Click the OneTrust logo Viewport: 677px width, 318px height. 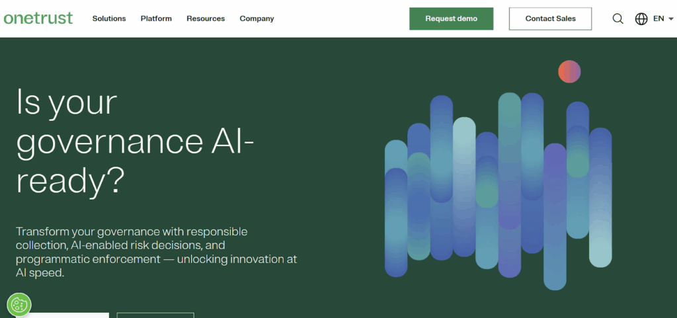tap(38, 18)
